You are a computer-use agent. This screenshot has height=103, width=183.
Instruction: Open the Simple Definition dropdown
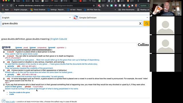[x=114, y=18]
